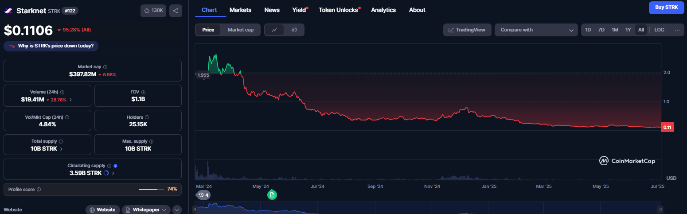Click the Starknet logo icon
This screenshot has height=214, width=687.
(9, 11)
